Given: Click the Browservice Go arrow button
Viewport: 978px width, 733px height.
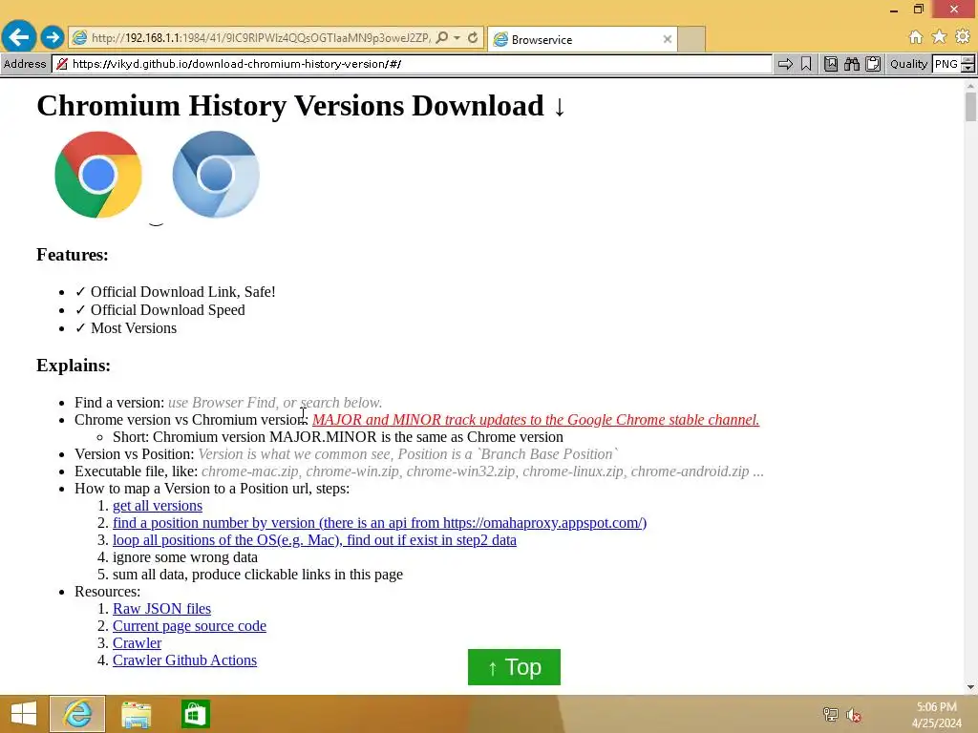Looking at the screenshot, I should pos(785,64).
